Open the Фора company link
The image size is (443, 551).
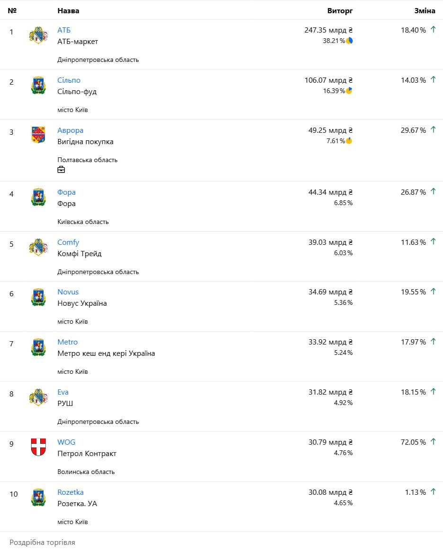[67, 192]
